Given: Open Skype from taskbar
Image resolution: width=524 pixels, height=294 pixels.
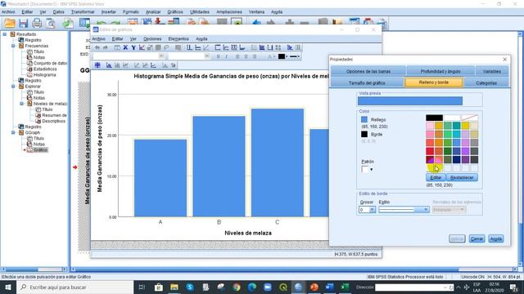Looking at the screenshot, I should click(190, 287).
